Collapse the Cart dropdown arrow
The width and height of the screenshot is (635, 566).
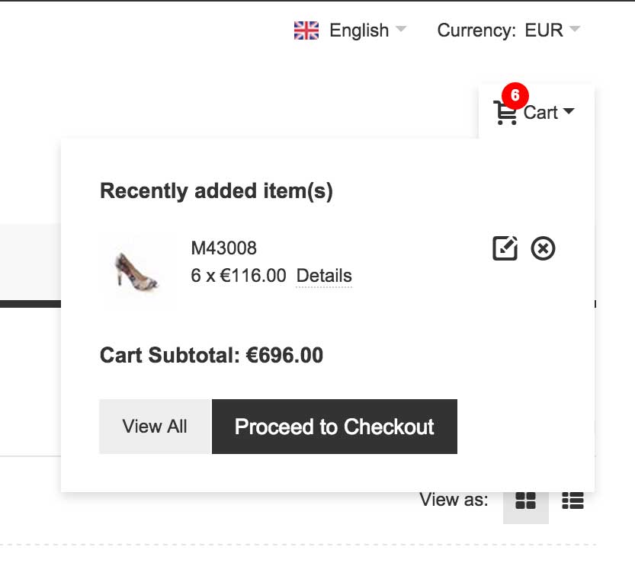568,112
